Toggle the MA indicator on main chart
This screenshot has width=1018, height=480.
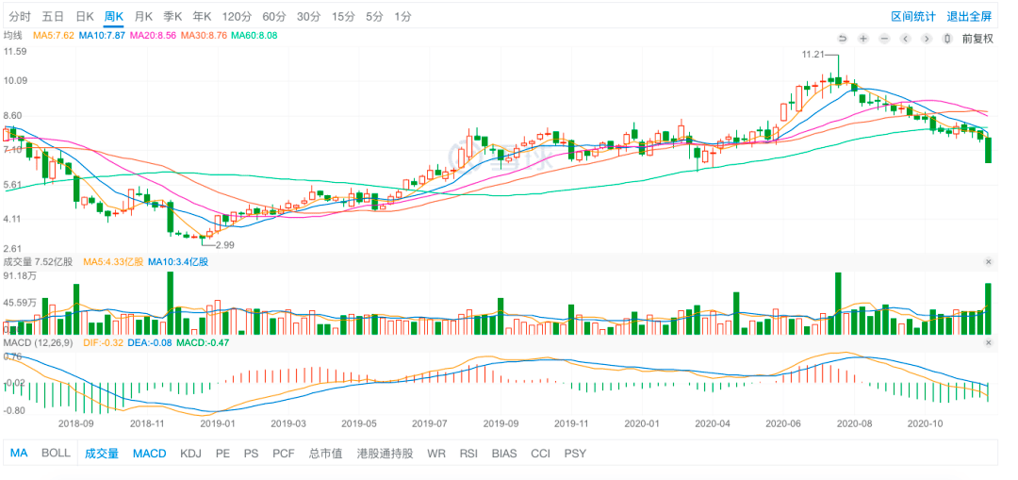point(19,454)
